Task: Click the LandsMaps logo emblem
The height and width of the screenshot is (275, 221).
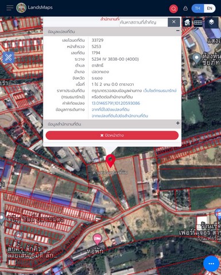Action: (x=21, y=8)
